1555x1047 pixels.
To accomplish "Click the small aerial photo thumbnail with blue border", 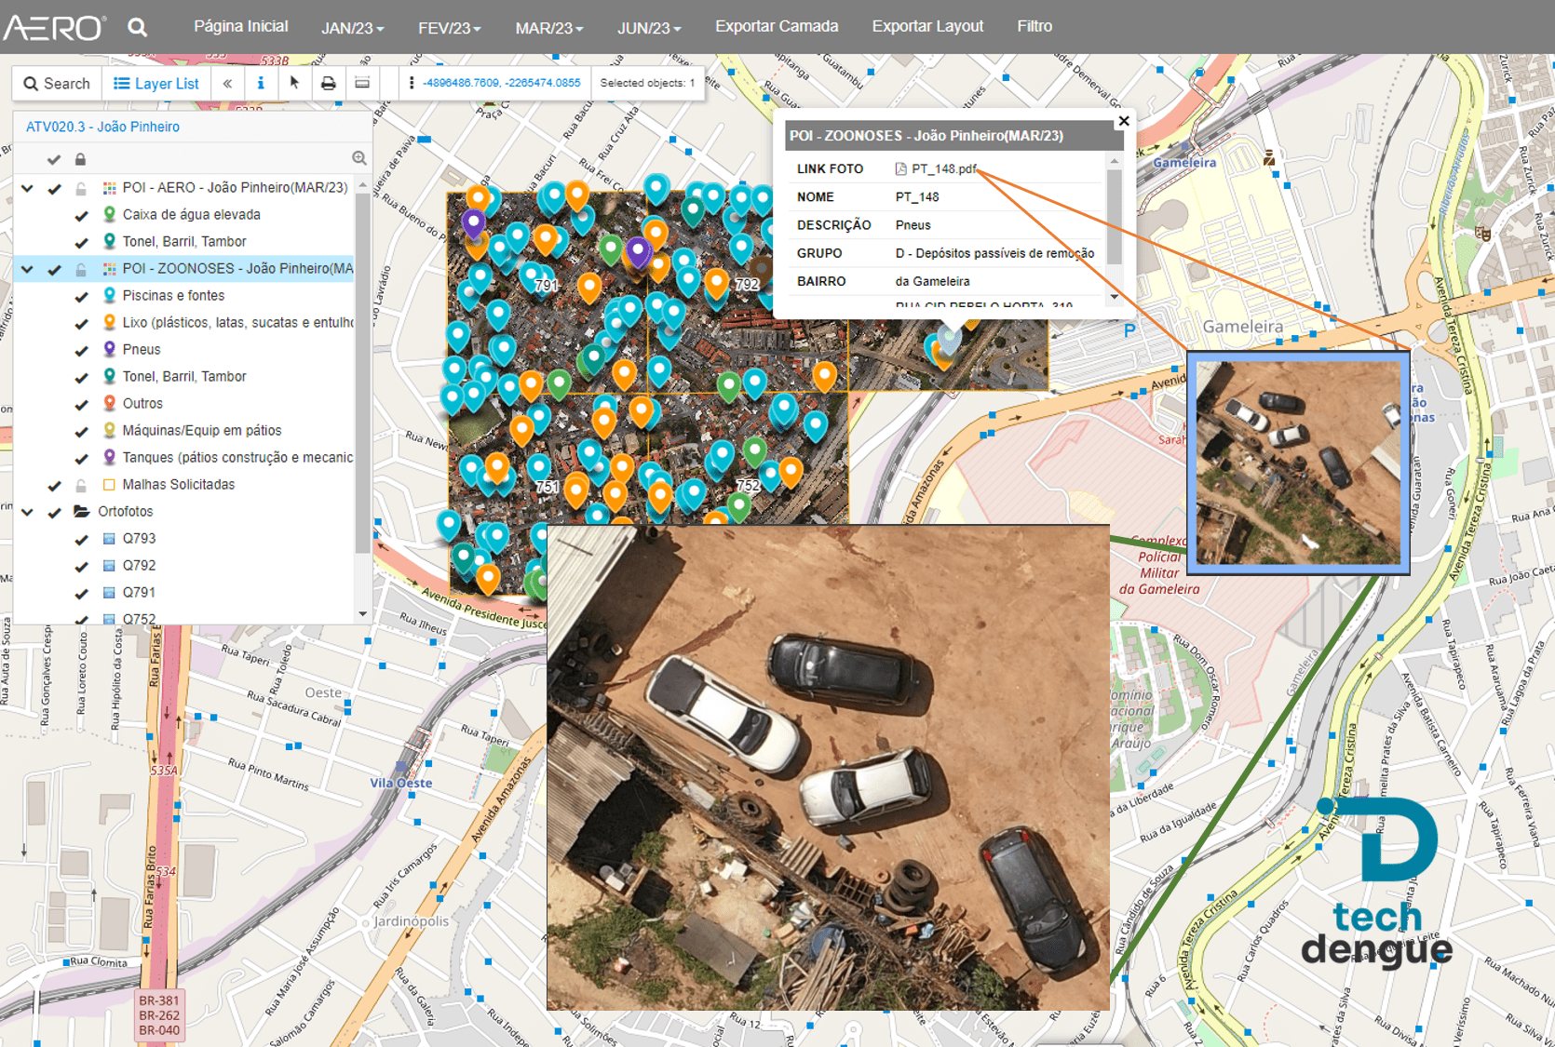I will pos(1298,463).
